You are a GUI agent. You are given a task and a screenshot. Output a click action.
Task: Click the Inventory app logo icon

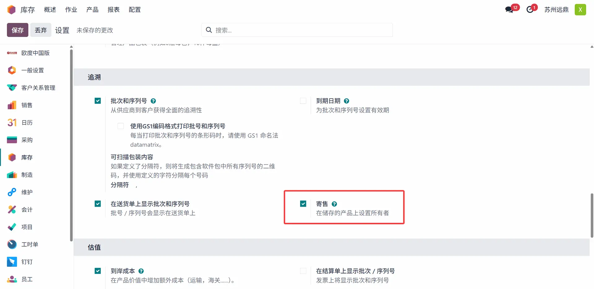click(x=11, y=10)
